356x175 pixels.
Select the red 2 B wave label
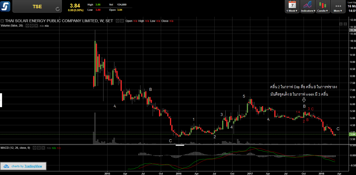[x=305, y=120]
